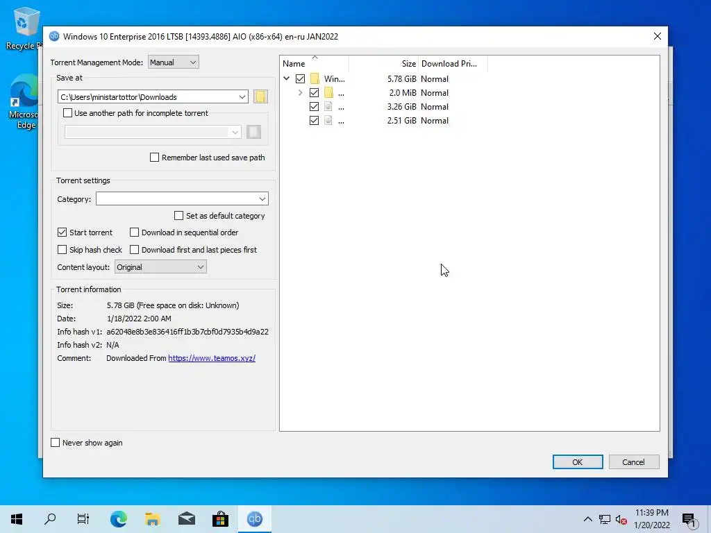This screenshot has height=533, width=711.
Task: Click OK to add the torrent
Action: coord(578,462)
